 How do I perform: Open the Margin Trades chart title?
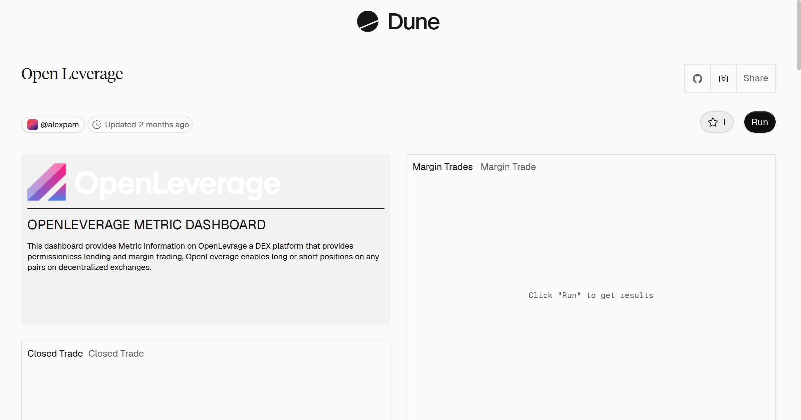coord(443,167)
